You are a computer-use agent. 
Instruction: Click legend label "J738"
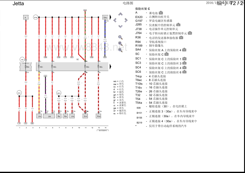[138, 29]
